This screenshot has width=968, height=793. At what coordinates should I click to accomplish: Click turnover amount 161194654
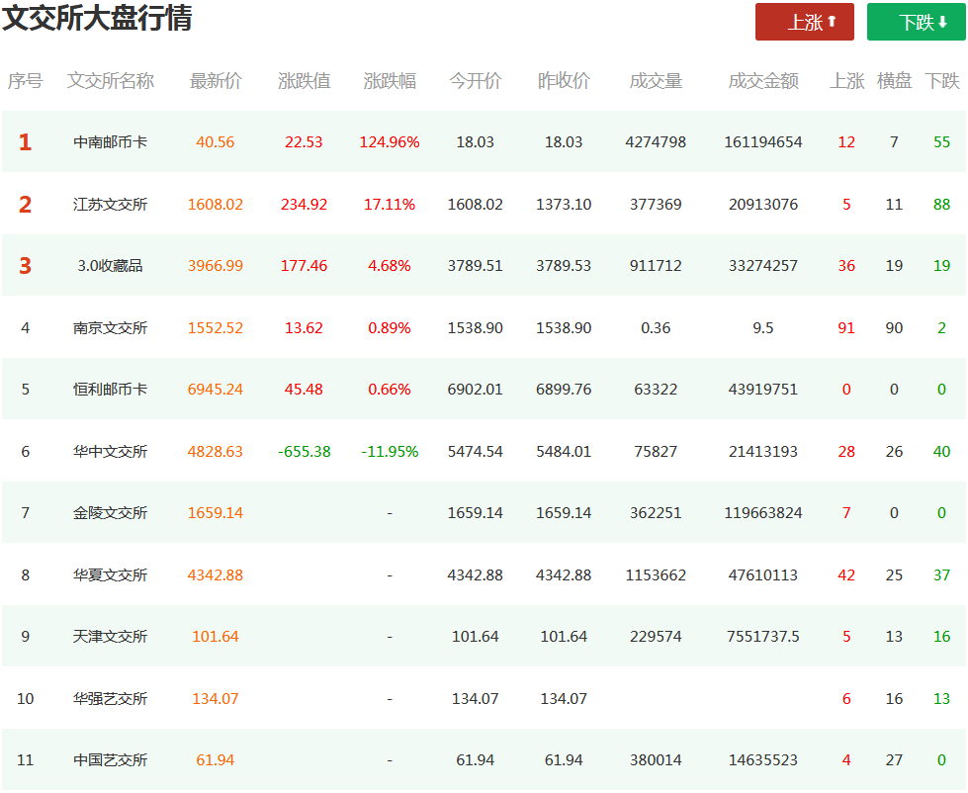[763, 142]
